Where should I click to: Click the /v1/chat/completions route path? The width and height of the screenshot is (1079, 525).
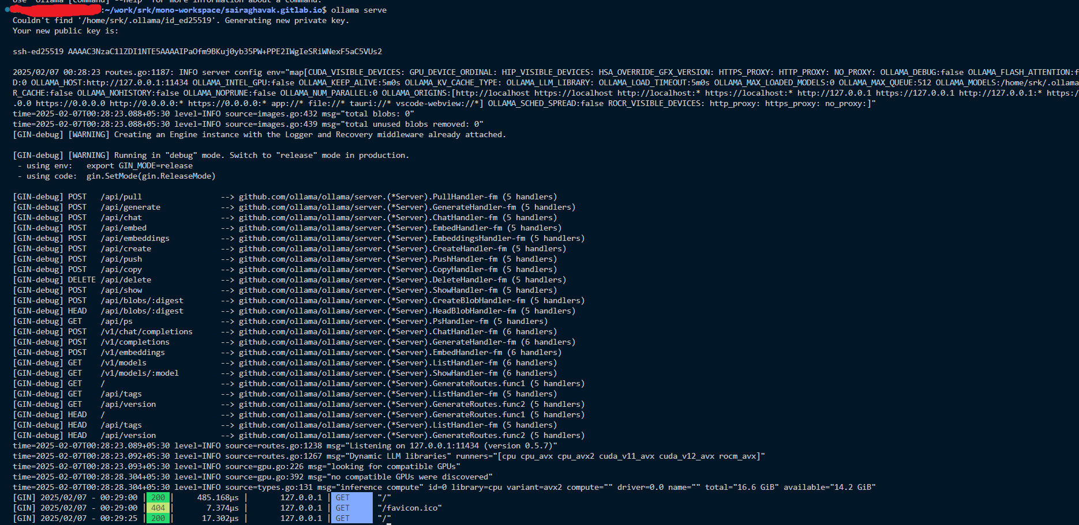[147, 331]
